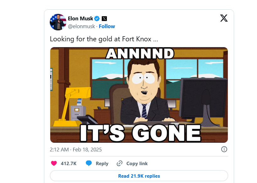Click the chain copy link icon
This screenshot has width=257, height=183.
119,163
